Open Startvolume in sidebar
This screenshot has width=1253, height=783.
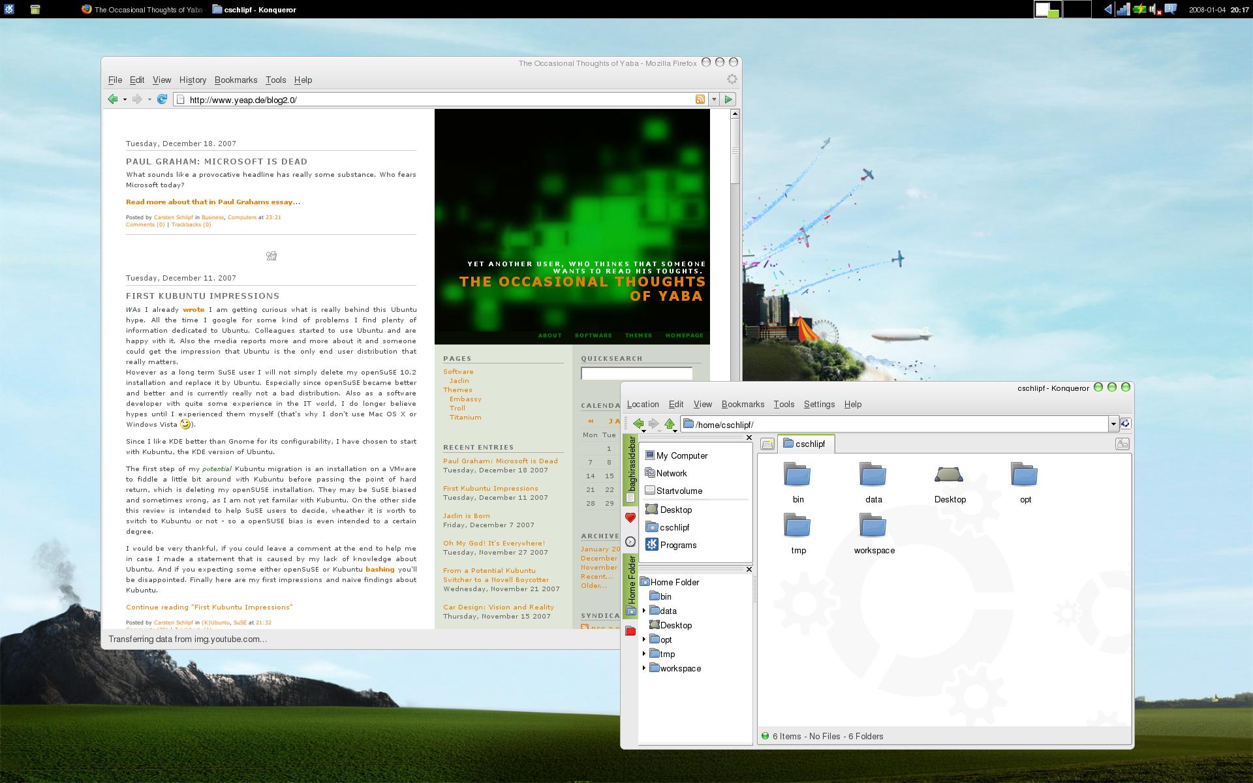point(673,491)
